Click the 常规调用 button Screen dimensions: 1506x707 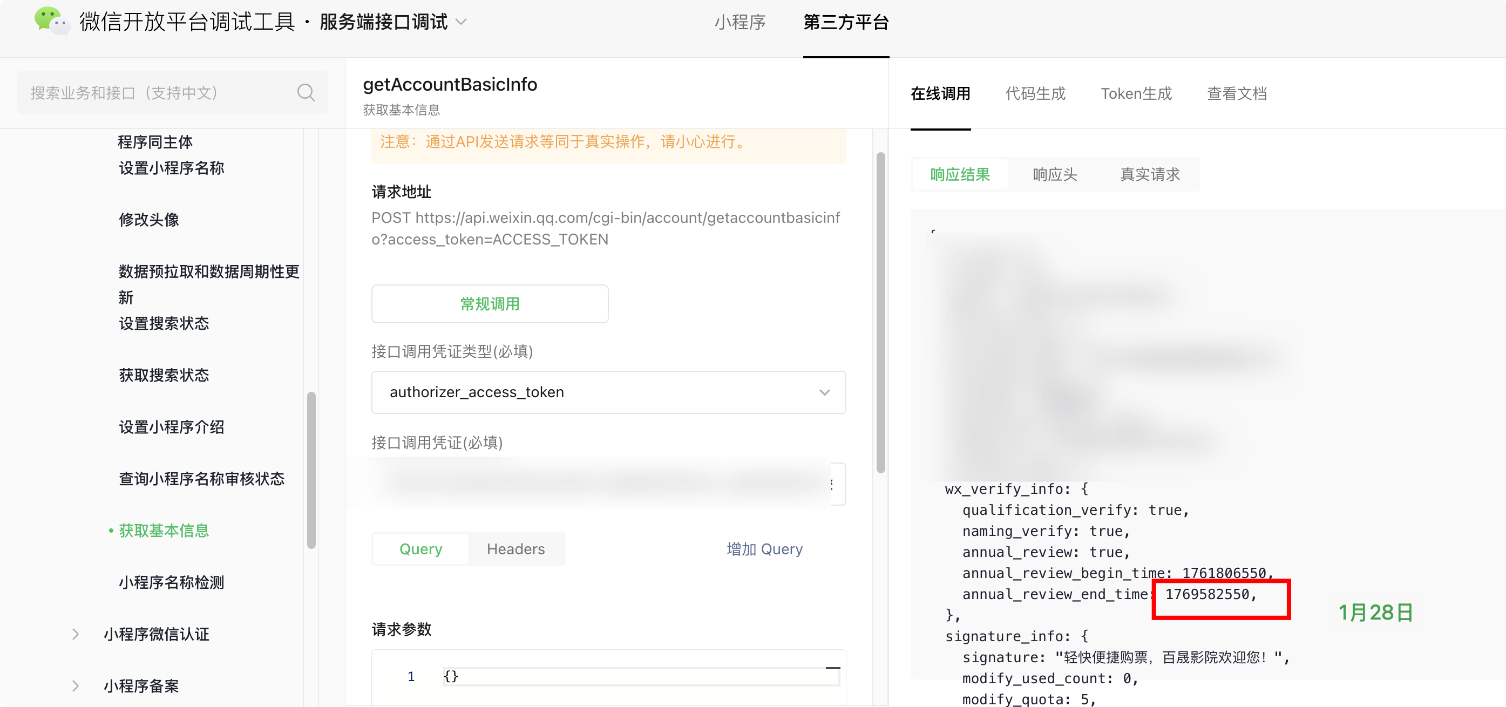click(x=490, y=304)
